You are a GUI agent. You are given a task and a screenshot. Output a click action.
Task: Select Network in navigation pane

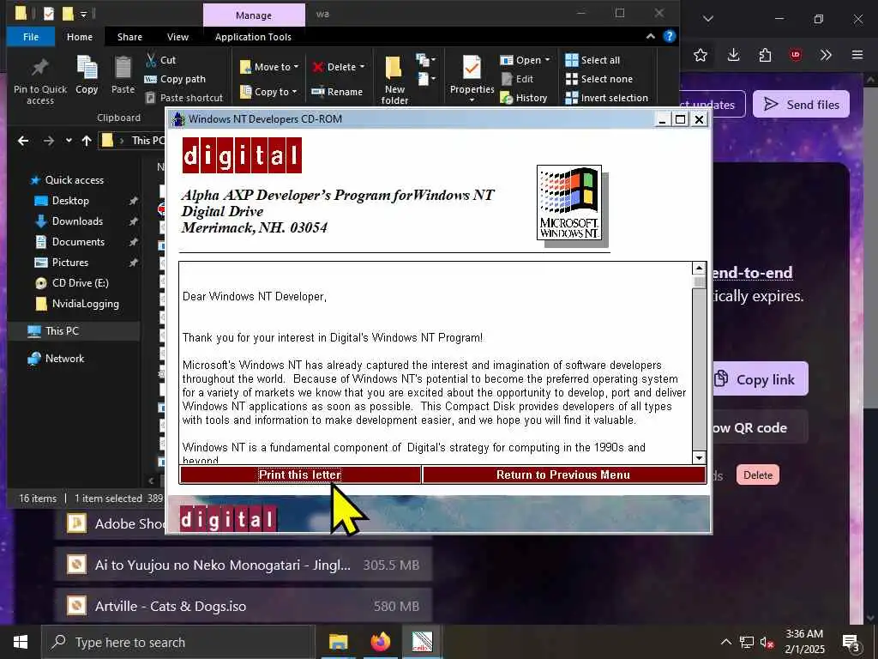tap(64, 359)
